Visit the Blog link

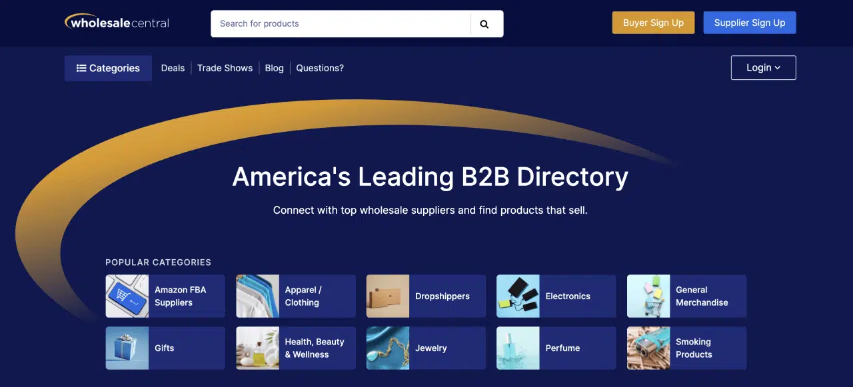274,68
